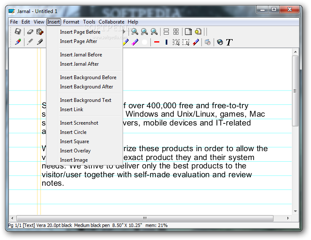Expand hidden toolbar items via gray arrow

[x=124, y=32]
